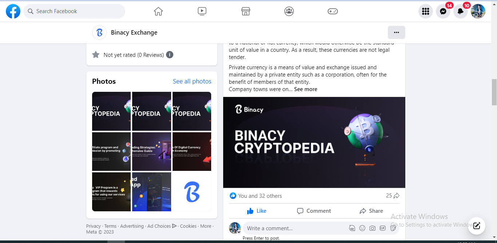Open the Groups icon
The width and height of the screenshot is (497, 243).
289,11
